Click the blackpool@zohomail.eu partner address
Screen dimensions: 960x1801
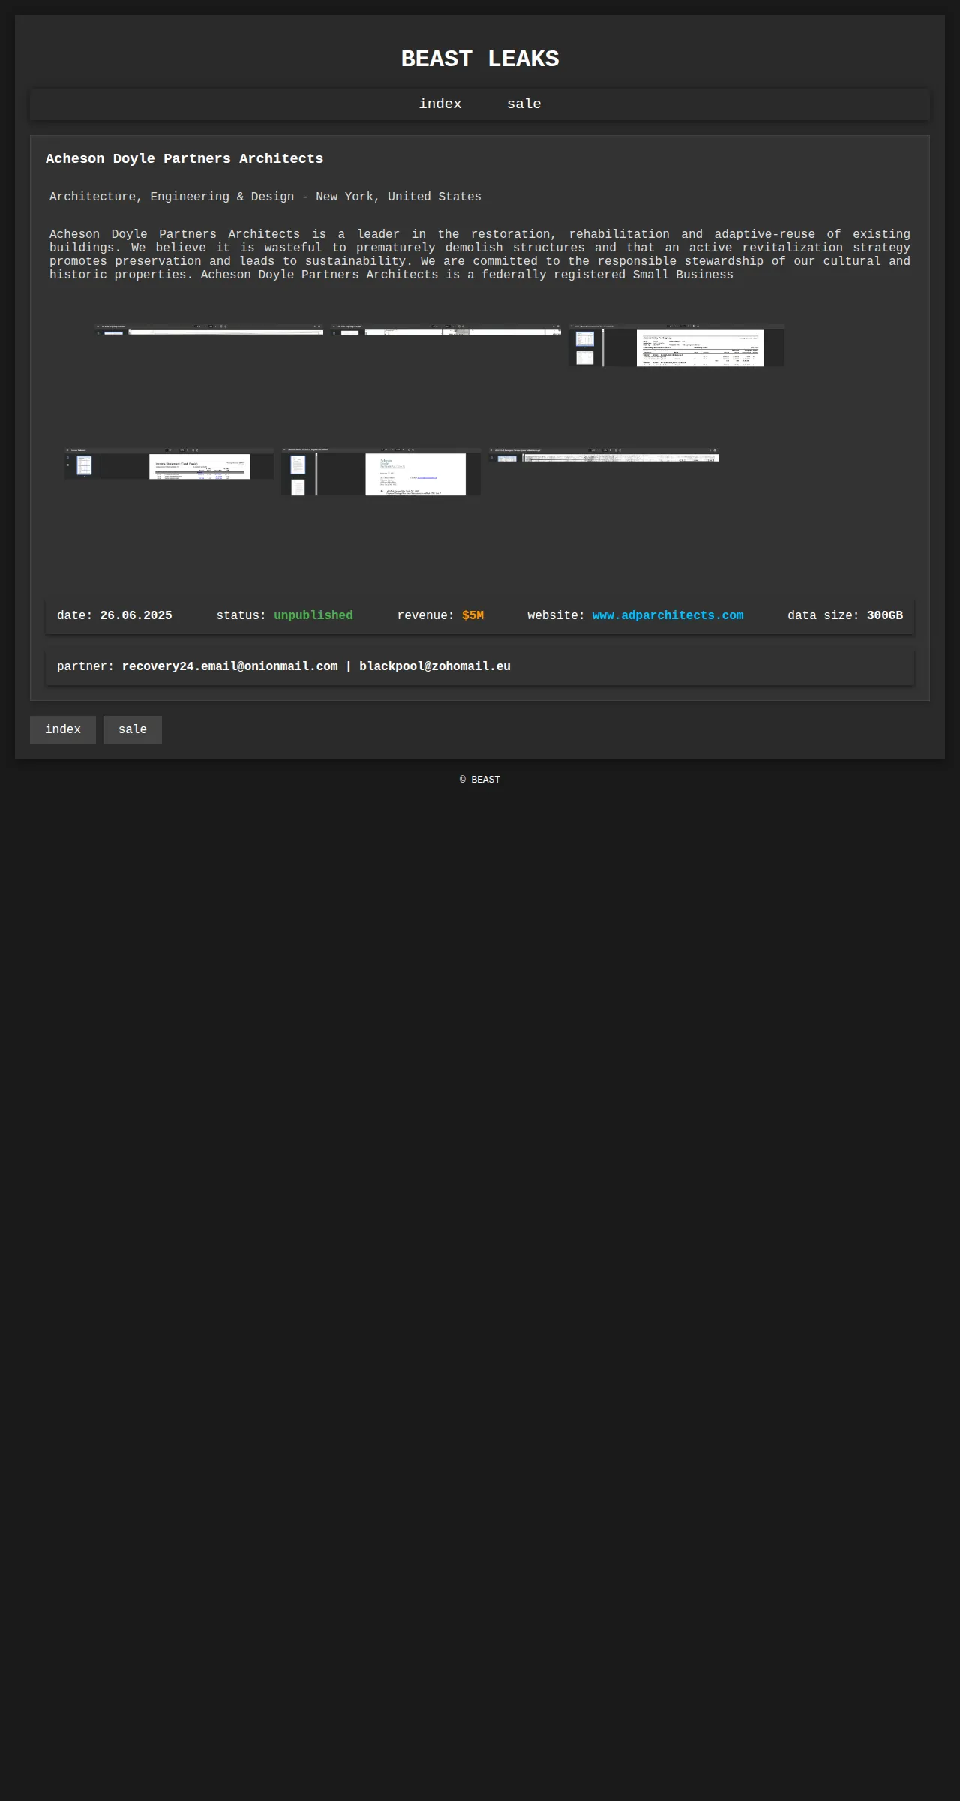coord(435,666)
